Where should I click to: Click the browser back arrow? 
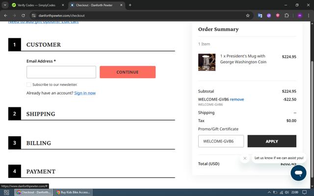(5, 16)
